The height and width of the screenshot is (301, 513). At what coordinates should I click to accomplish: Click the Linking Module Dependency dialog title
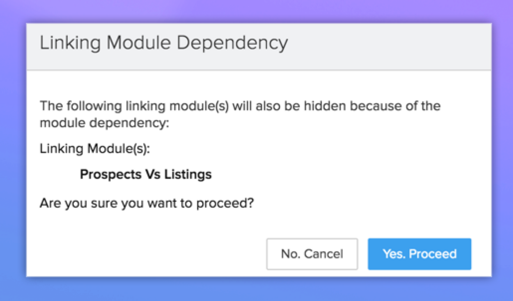(163, 43)
